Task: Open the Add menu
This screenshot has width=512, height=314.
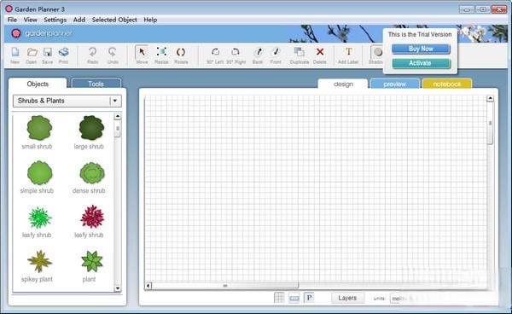Action: [x=79, y=20]
